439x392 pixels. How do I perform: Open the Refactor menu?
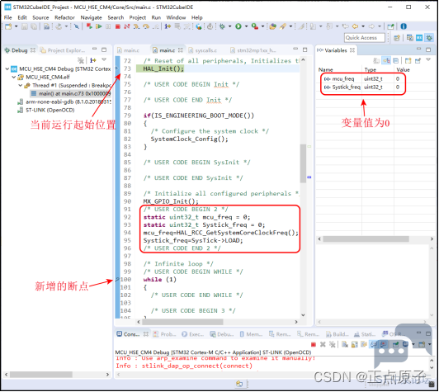coord(64,17)
